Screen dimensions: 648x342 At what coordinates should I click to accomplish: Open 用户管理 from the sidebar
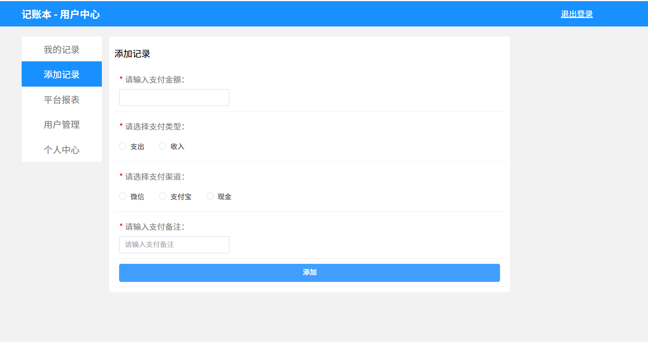[x=61, y=125]
